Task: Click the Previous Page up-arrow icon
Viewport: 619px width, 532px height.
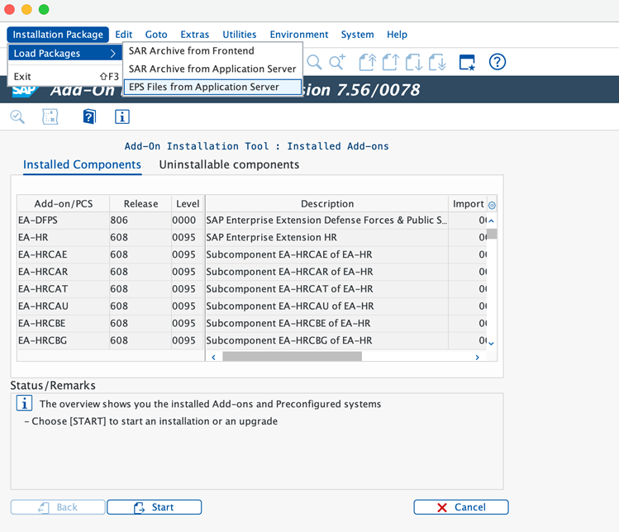Action: [x=391, y=62]
